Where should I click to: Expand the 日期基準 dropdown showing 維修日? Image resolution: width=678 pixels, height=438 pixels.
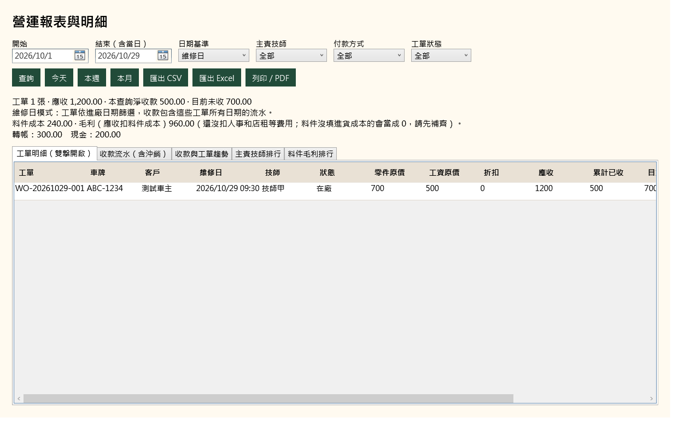tap(214, 55)
